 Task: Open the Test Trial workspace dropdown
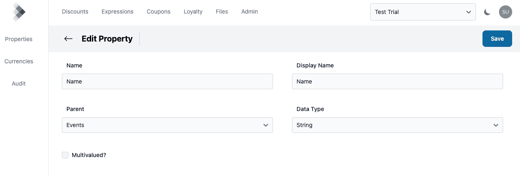(423, 12)
